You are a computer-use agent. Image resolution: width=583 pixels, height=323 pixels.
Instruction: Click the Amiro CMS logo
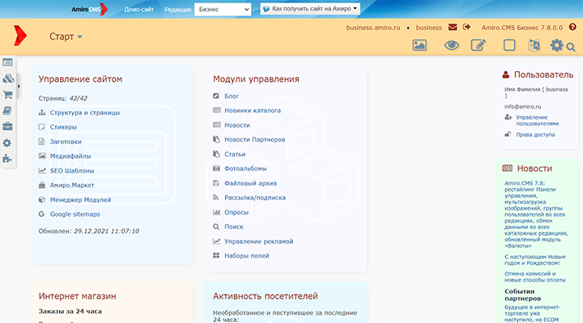90,9
